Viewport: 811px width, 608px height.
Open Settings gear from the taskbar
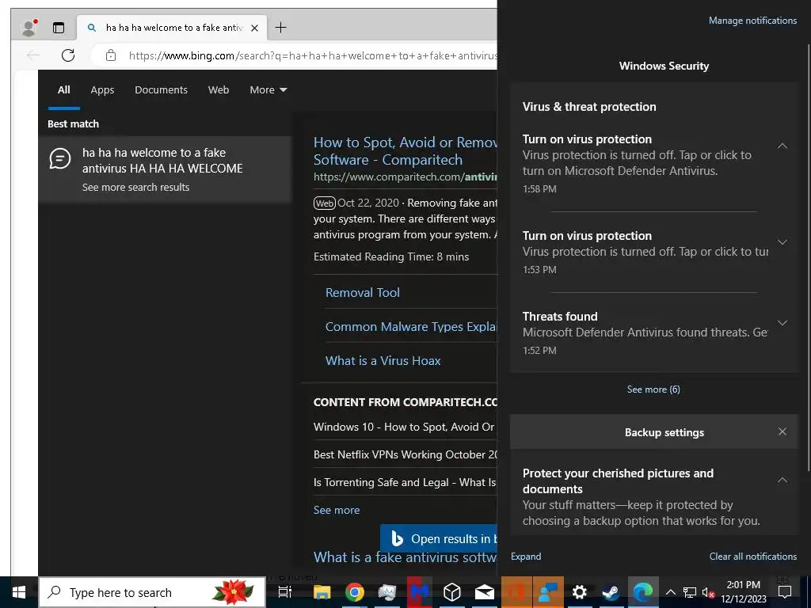pyautogui.click(x=579, y=592)
